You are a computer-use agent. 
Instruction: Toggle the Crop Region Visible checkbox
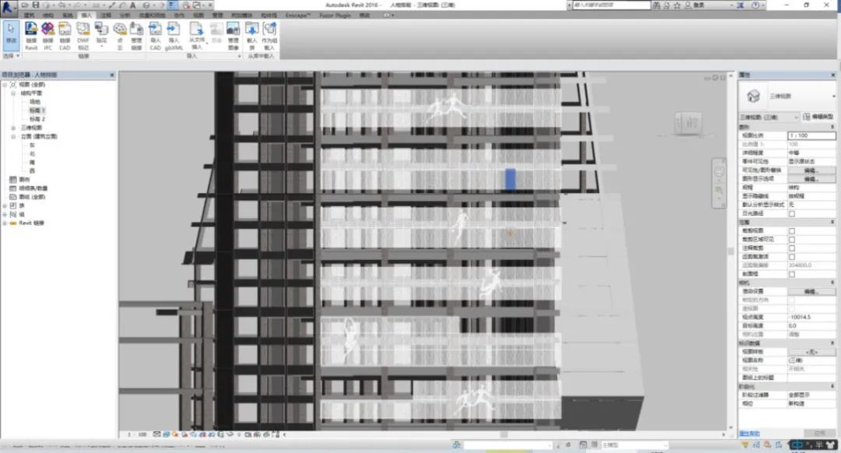coord(792,240)
